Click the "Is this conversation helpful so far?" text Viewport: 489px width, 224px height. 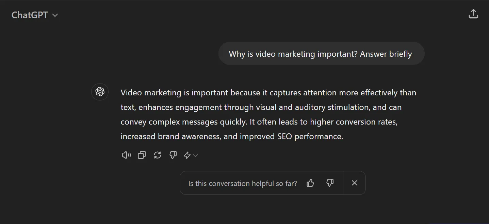click(x=243, y=184)
